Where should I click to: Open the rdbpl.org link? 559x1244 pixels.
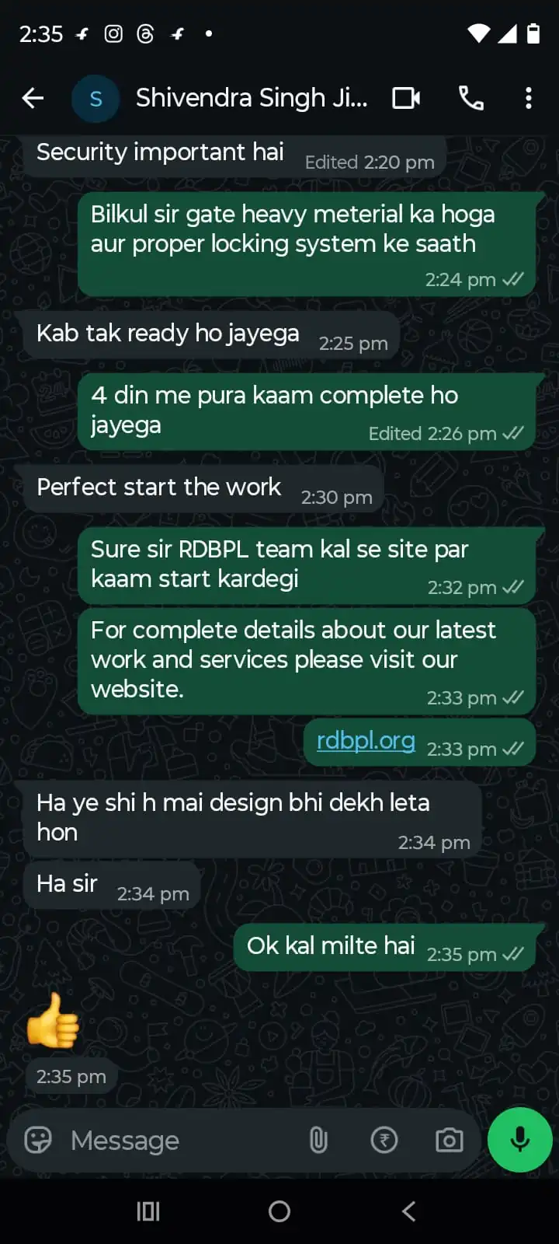click(366, 740)
